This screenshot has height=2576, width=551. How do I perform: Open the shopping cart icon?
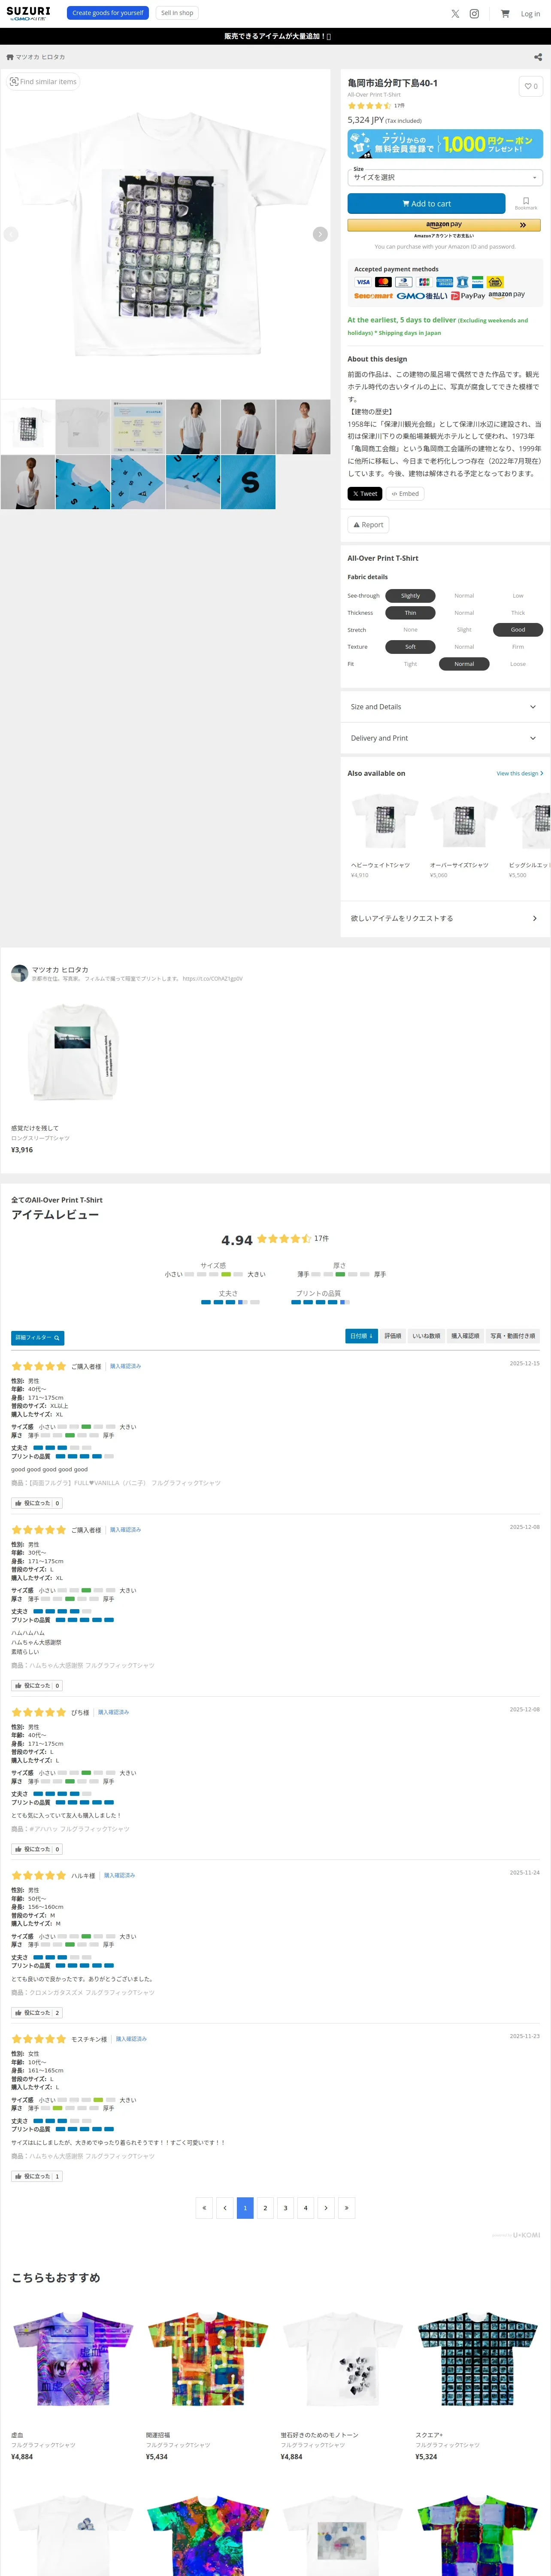(505, 14)
